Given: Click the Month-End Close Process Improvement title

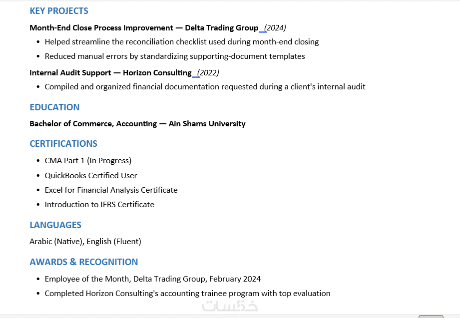Looking at the screenshot, I should coord(101,28).
